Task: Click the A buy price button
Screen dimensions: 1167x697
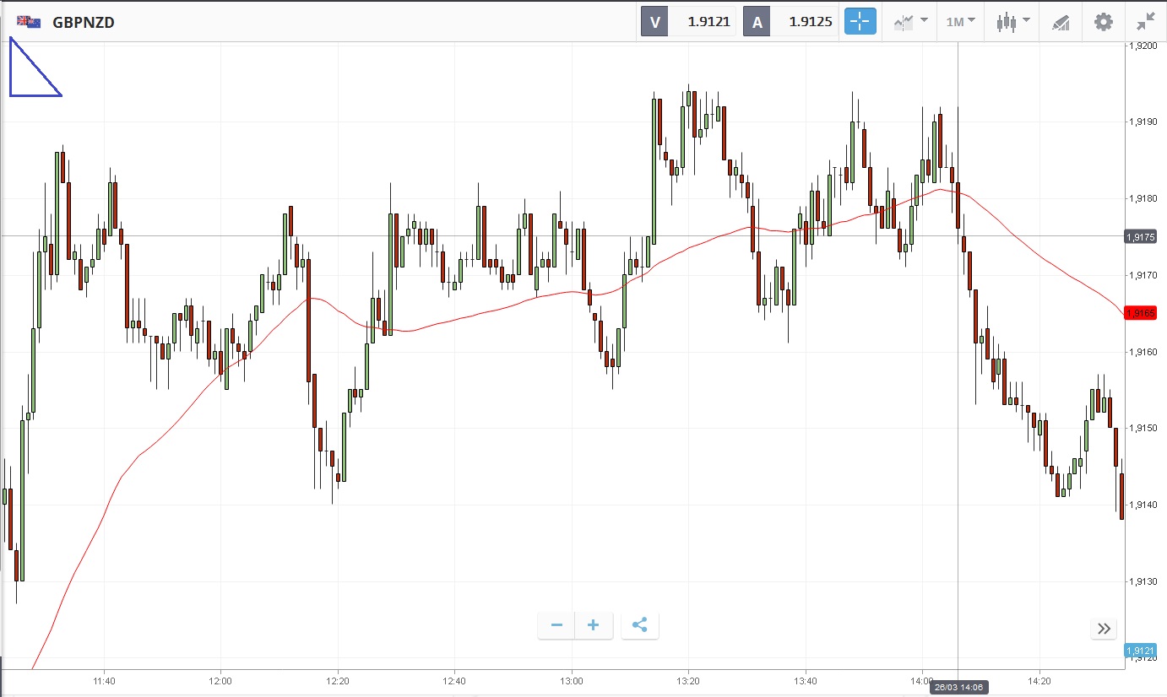Action: coord(790,22)
